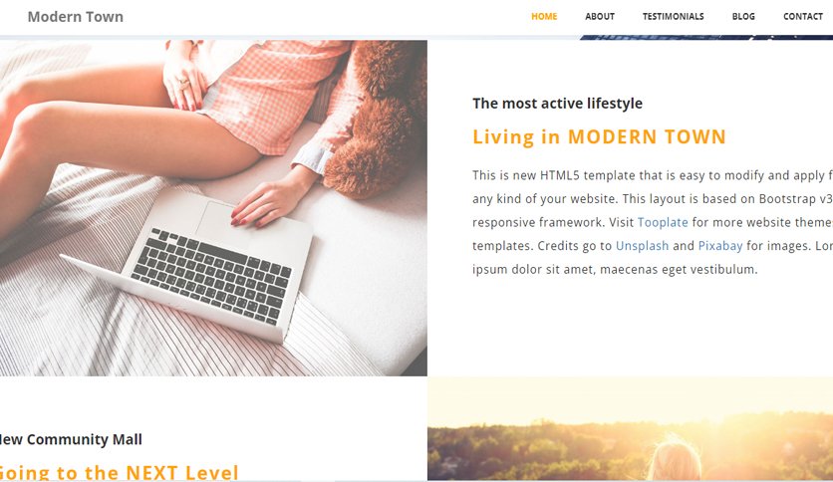833x482 pixels.
Task: Click 'The most active lifestyle' subheading
Action: click(x=557, y=103)
